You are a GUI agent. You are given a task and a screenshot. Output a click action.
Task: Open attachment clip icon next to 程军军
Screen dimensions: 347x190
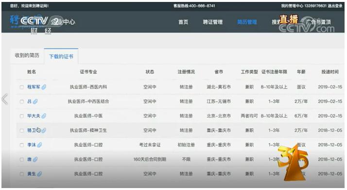pyautogui.click(x=44, y=87)
